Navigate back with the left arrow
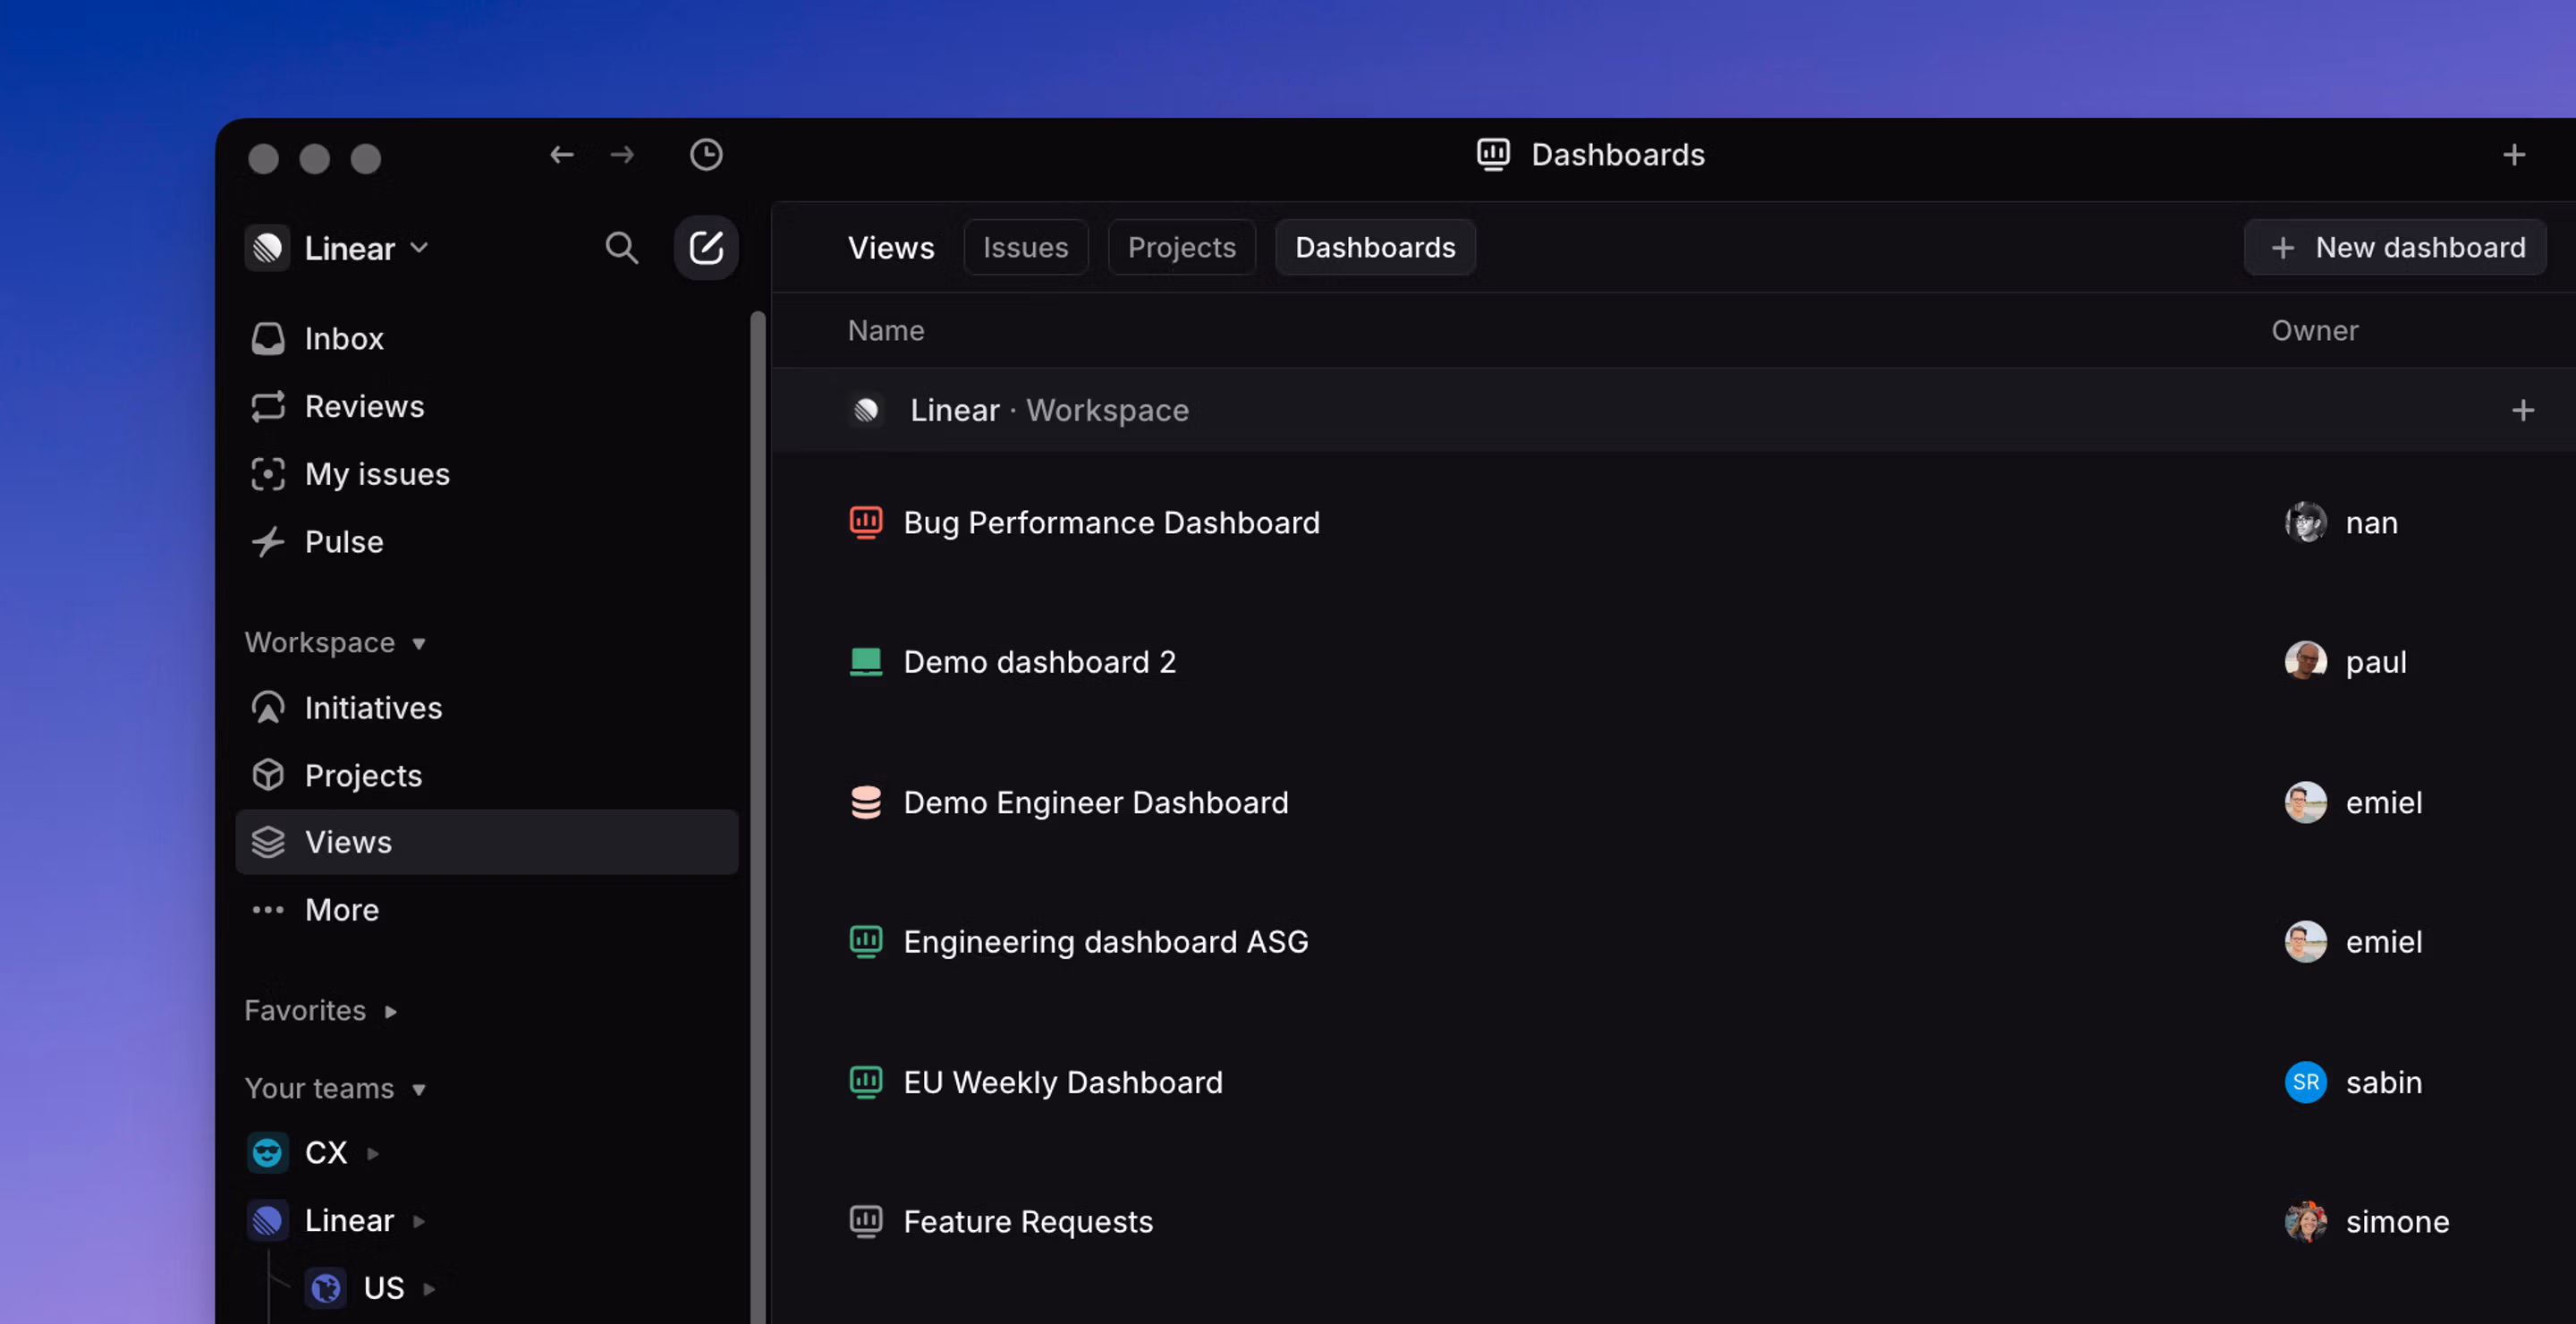 [x=562, y=155]
